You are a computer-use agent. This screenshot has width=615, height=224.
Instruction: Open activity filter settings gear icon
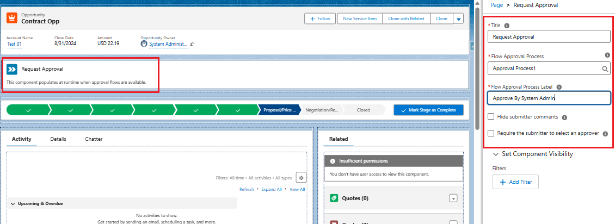coord(301,178)
